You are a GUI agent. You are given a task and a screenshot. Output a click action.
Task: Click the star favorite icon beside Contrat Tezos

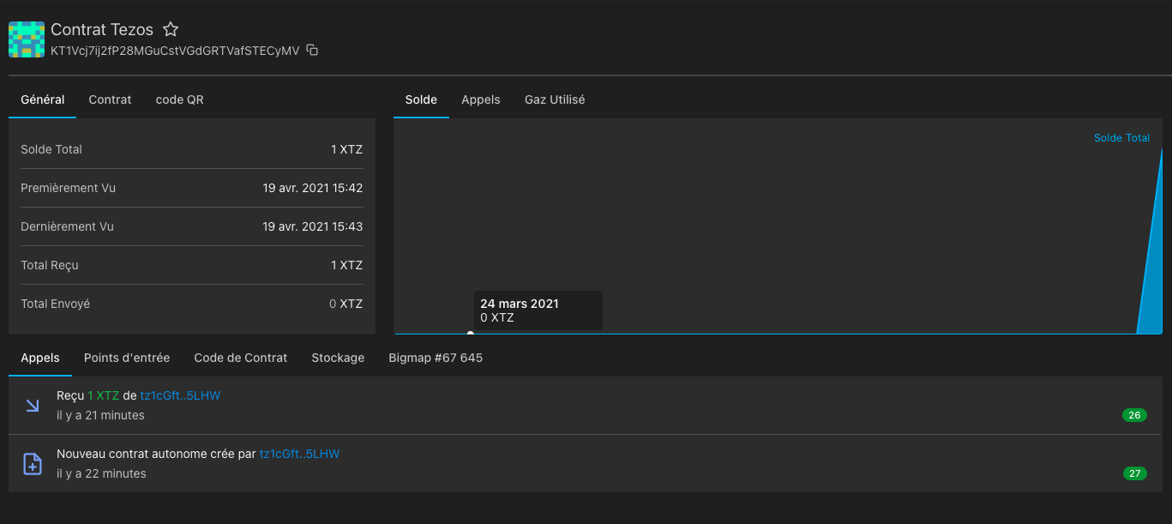pos(171,29)
